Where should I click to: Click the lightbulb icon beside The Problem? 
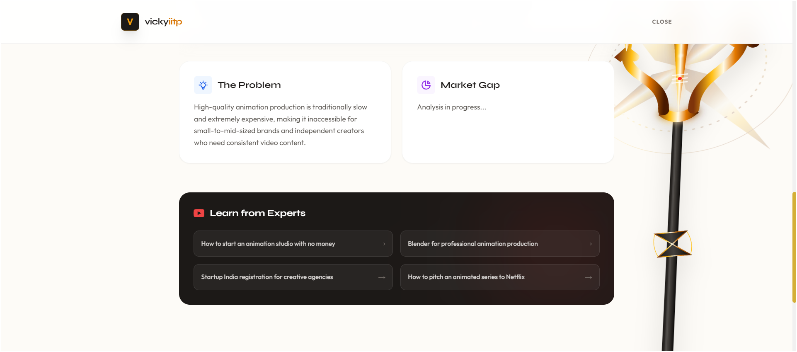(203, 85)
